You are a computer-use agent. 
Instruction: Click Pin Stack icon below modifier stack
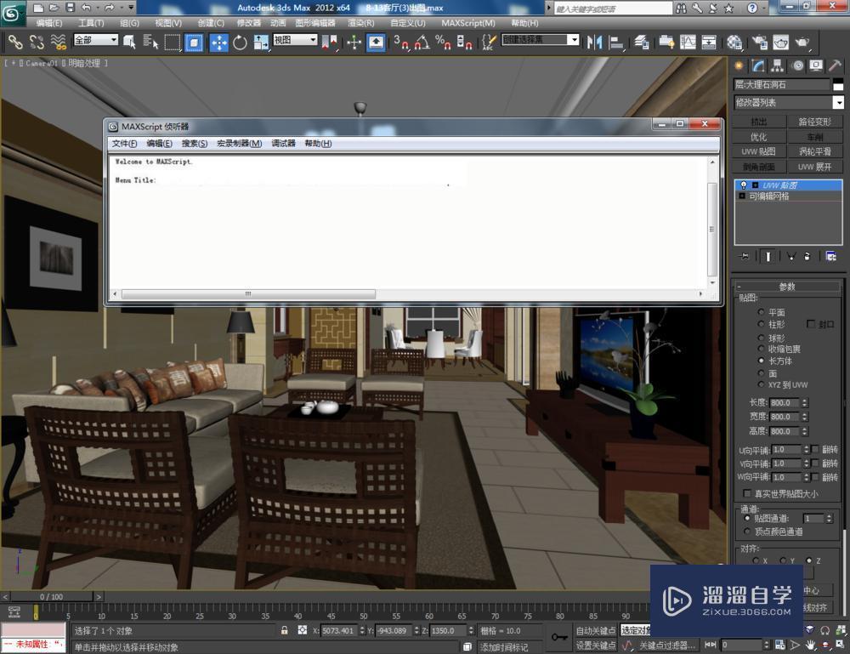pyautogui.click(x=745, y=256)
